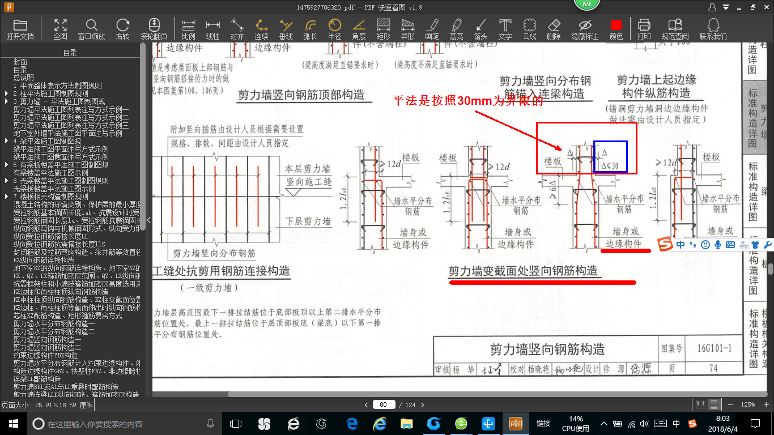The image size is (774, 435).
Task: Expand the 无梁板楼盖平法施工图制图规则 node
Action: pos(6,181)
